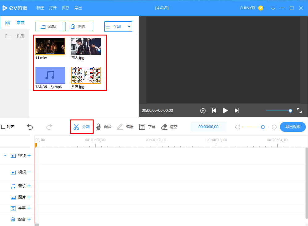Select the subtitle (字幕) tool in toolbar
The image size is (308, 226).
(147, 127)
